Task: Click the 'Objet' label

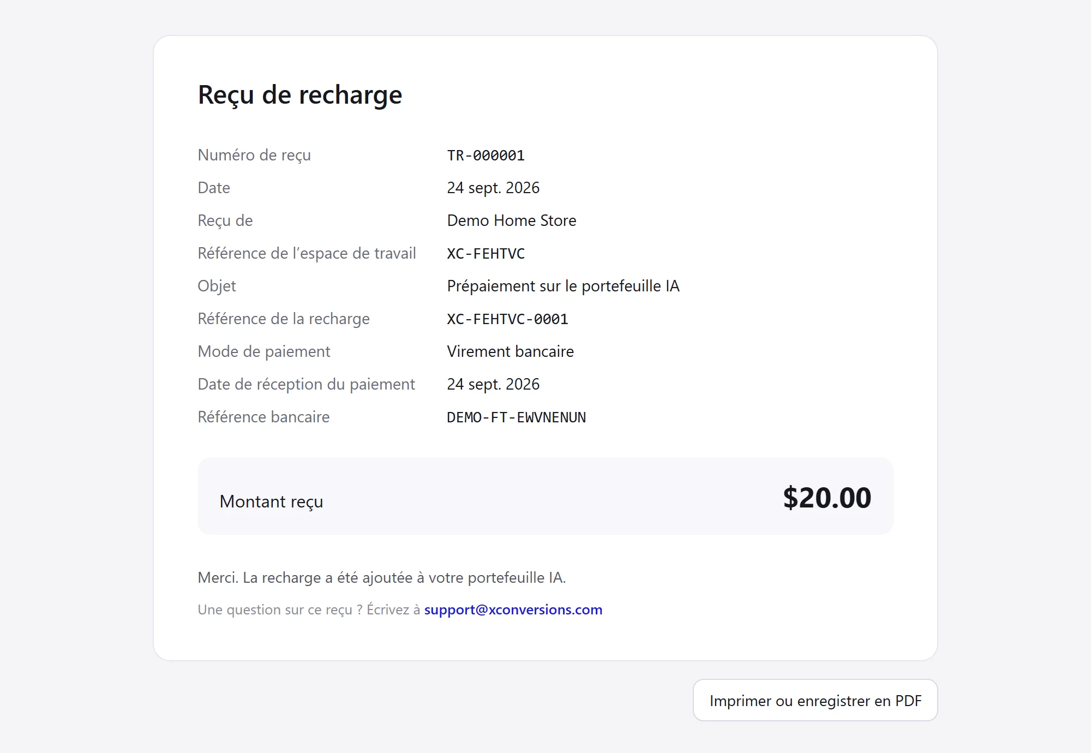Action: pos(217,286)
